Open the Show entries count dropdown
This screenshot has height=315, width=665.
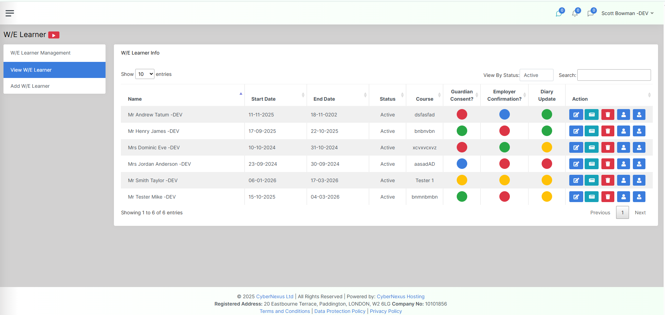145,74
